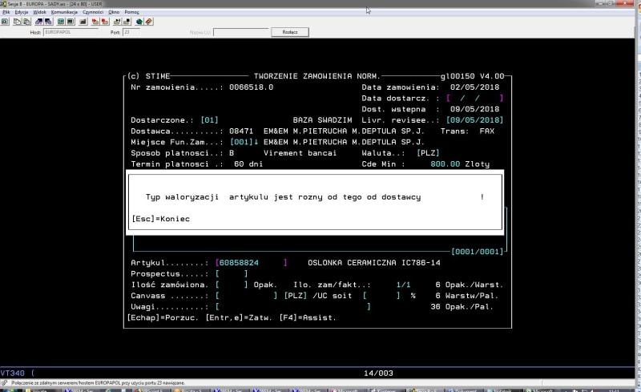Click the dark screen color mapping icon
Image resolution: width=641 pixels, height=392 pixels.
point(71,22)
